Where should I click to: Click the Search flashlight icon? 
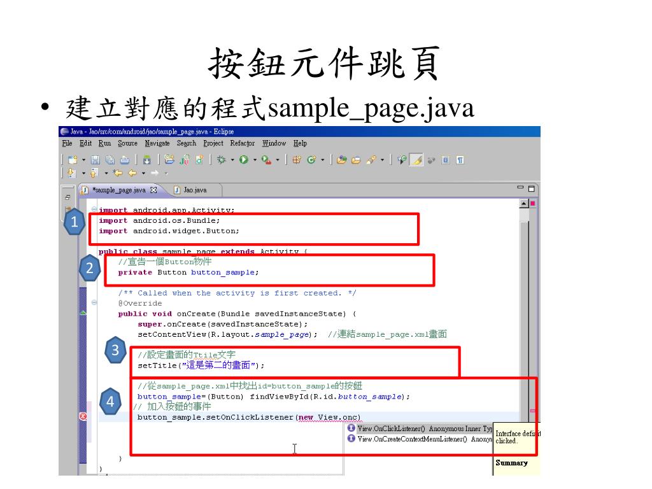[x=371, y=160]
